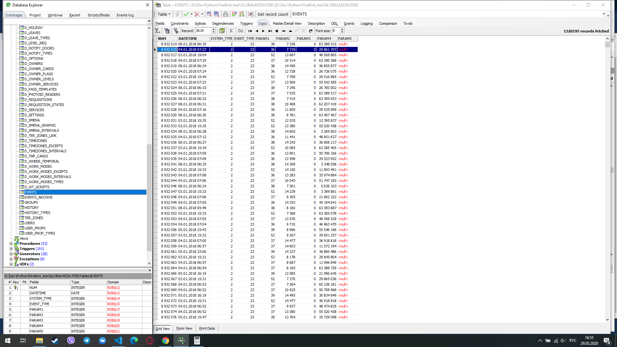This screenshot has height=347, width=617.
Task: Click the Record number input field
Action: pyautogui.click(x=203, y=31)
